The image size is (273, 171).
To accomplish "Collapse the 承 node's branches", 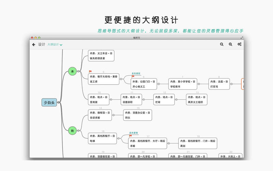I will (x=78, y=71).
